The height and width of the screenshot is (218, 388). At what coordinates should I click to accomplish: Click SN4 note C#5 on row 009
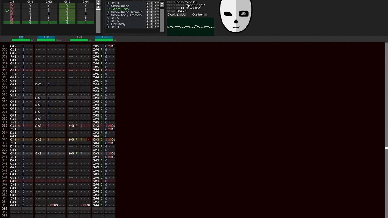(96, 46)
